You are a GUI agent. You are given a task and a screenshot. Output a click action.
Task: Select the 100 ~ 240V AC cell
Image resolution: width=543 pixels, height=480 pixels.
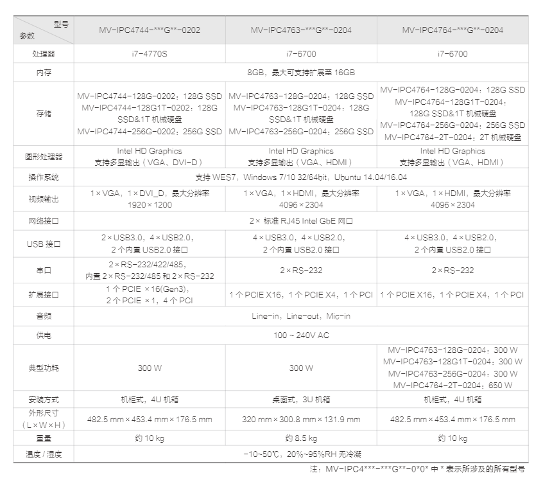[x=301, y=335]
